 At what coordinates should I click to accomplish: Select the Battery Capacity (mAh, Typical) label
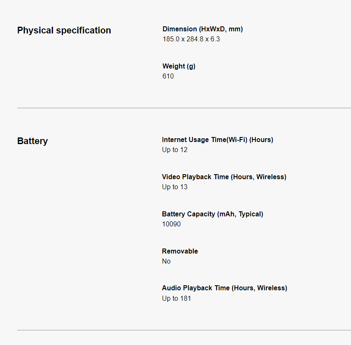coord(212,214)
